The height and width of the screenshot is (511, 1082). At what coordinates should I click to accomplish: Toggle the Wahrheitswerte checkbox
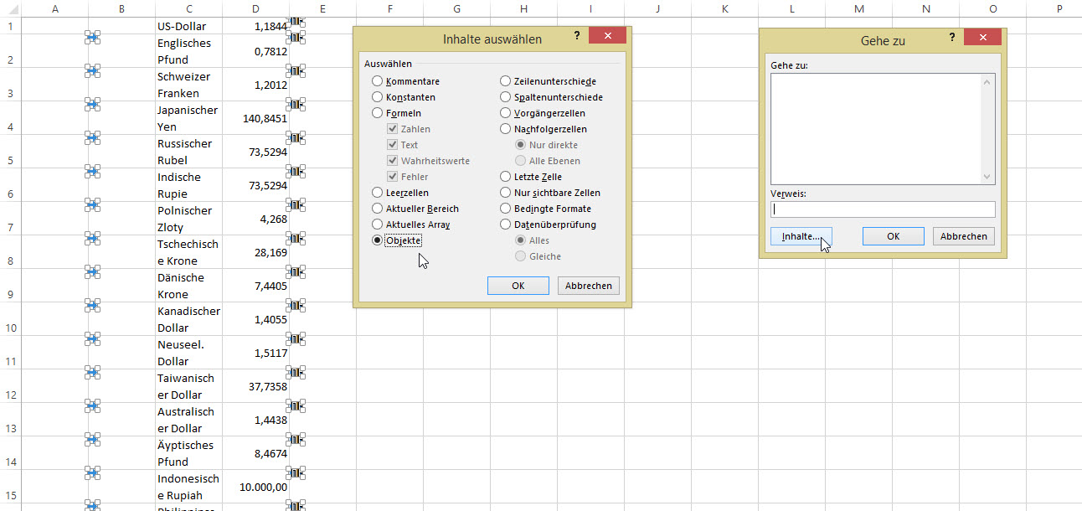click(x=393, y=161)
